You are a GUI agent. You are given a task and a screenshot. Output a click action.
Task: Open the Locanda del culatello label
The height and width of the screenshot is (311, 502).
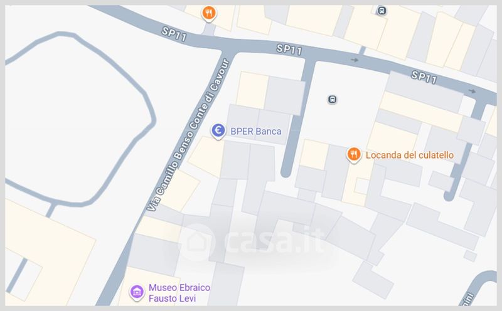[410, 155]
